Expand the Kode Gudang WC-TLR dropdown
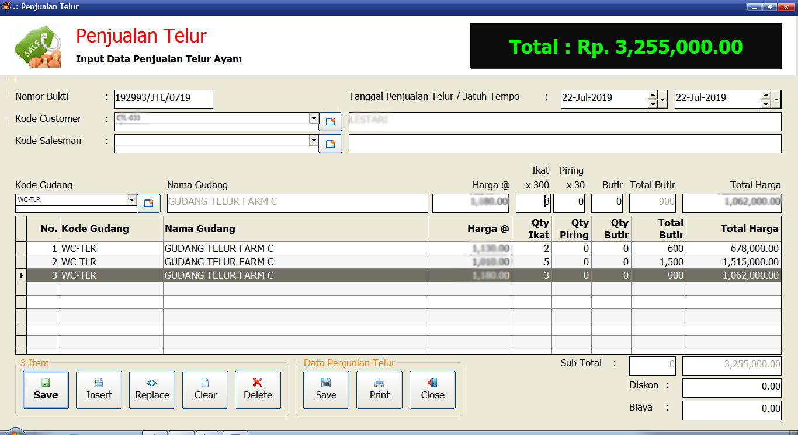This screenshot has width=798, height=435. (131, 200)
